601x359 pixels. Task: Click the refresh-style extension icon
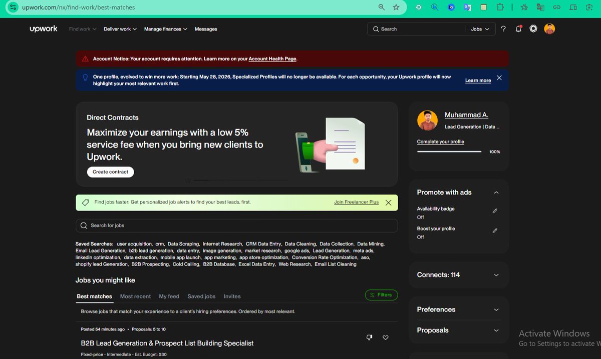(419, 7)
